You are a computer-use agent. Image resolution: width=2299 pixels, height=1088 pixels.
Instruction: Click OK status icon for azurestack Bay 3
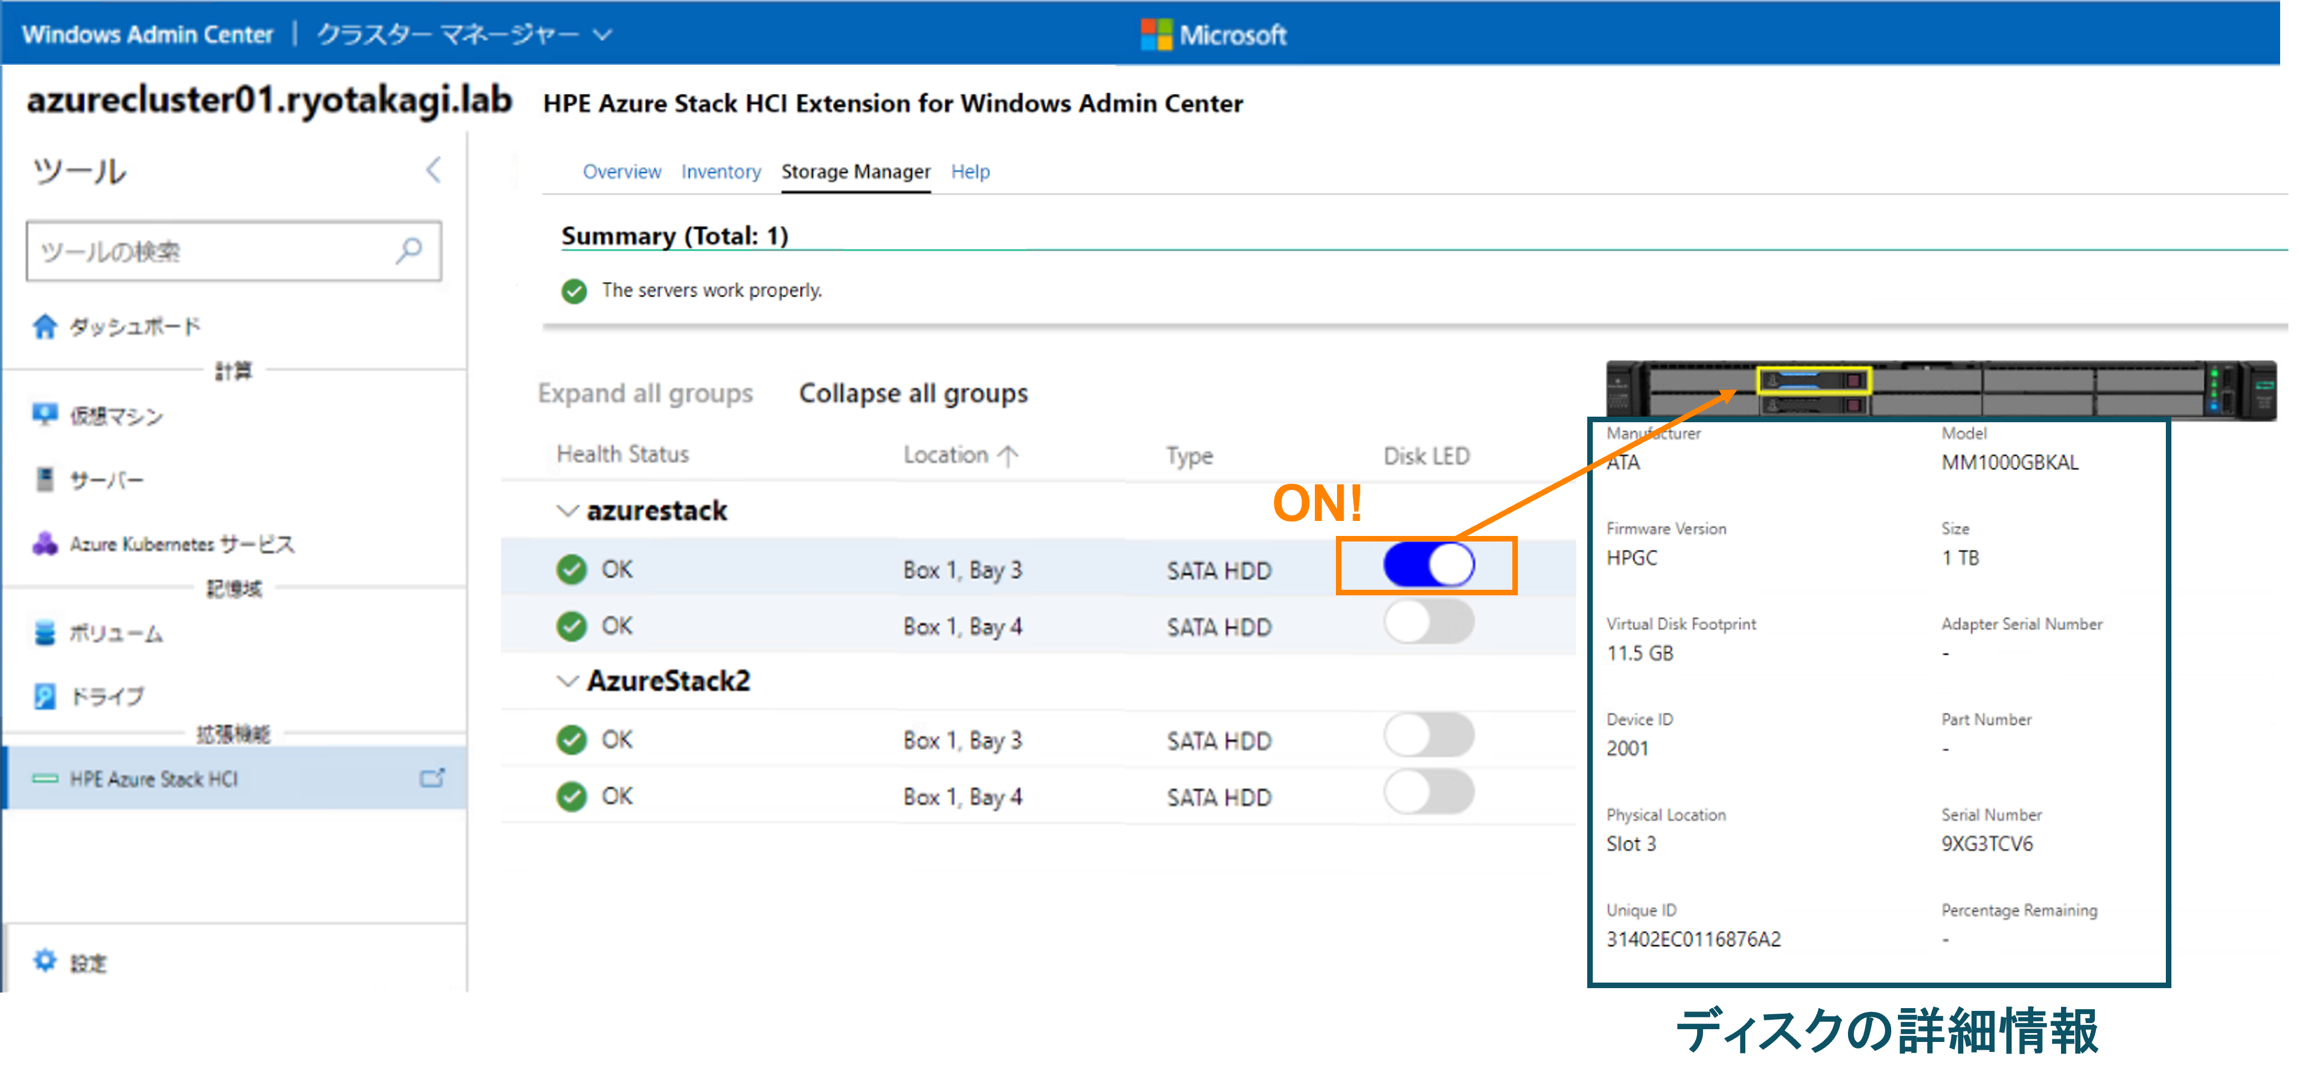(571, 569)
